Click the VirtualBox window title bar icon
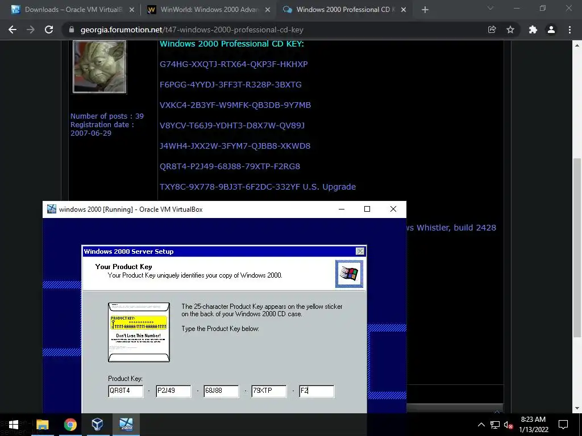This screenshot has width=582, height=436. coord(52,209)
